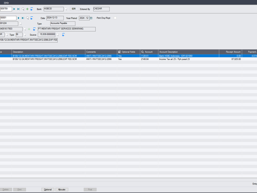The image size is (257, 193).
Task: Click the entry description field B108/12/24
Action: point(29,40)
